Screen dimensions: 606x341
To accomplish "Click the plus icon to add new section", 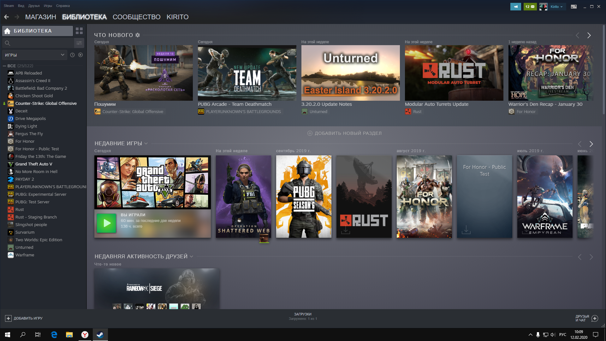I will click(310, 133).
